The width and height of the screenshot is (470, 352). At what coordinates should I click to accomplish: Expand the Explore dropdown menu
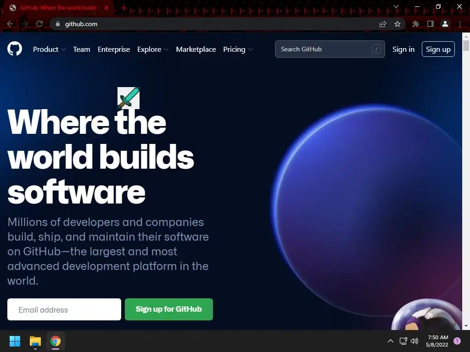click(153, 49)
